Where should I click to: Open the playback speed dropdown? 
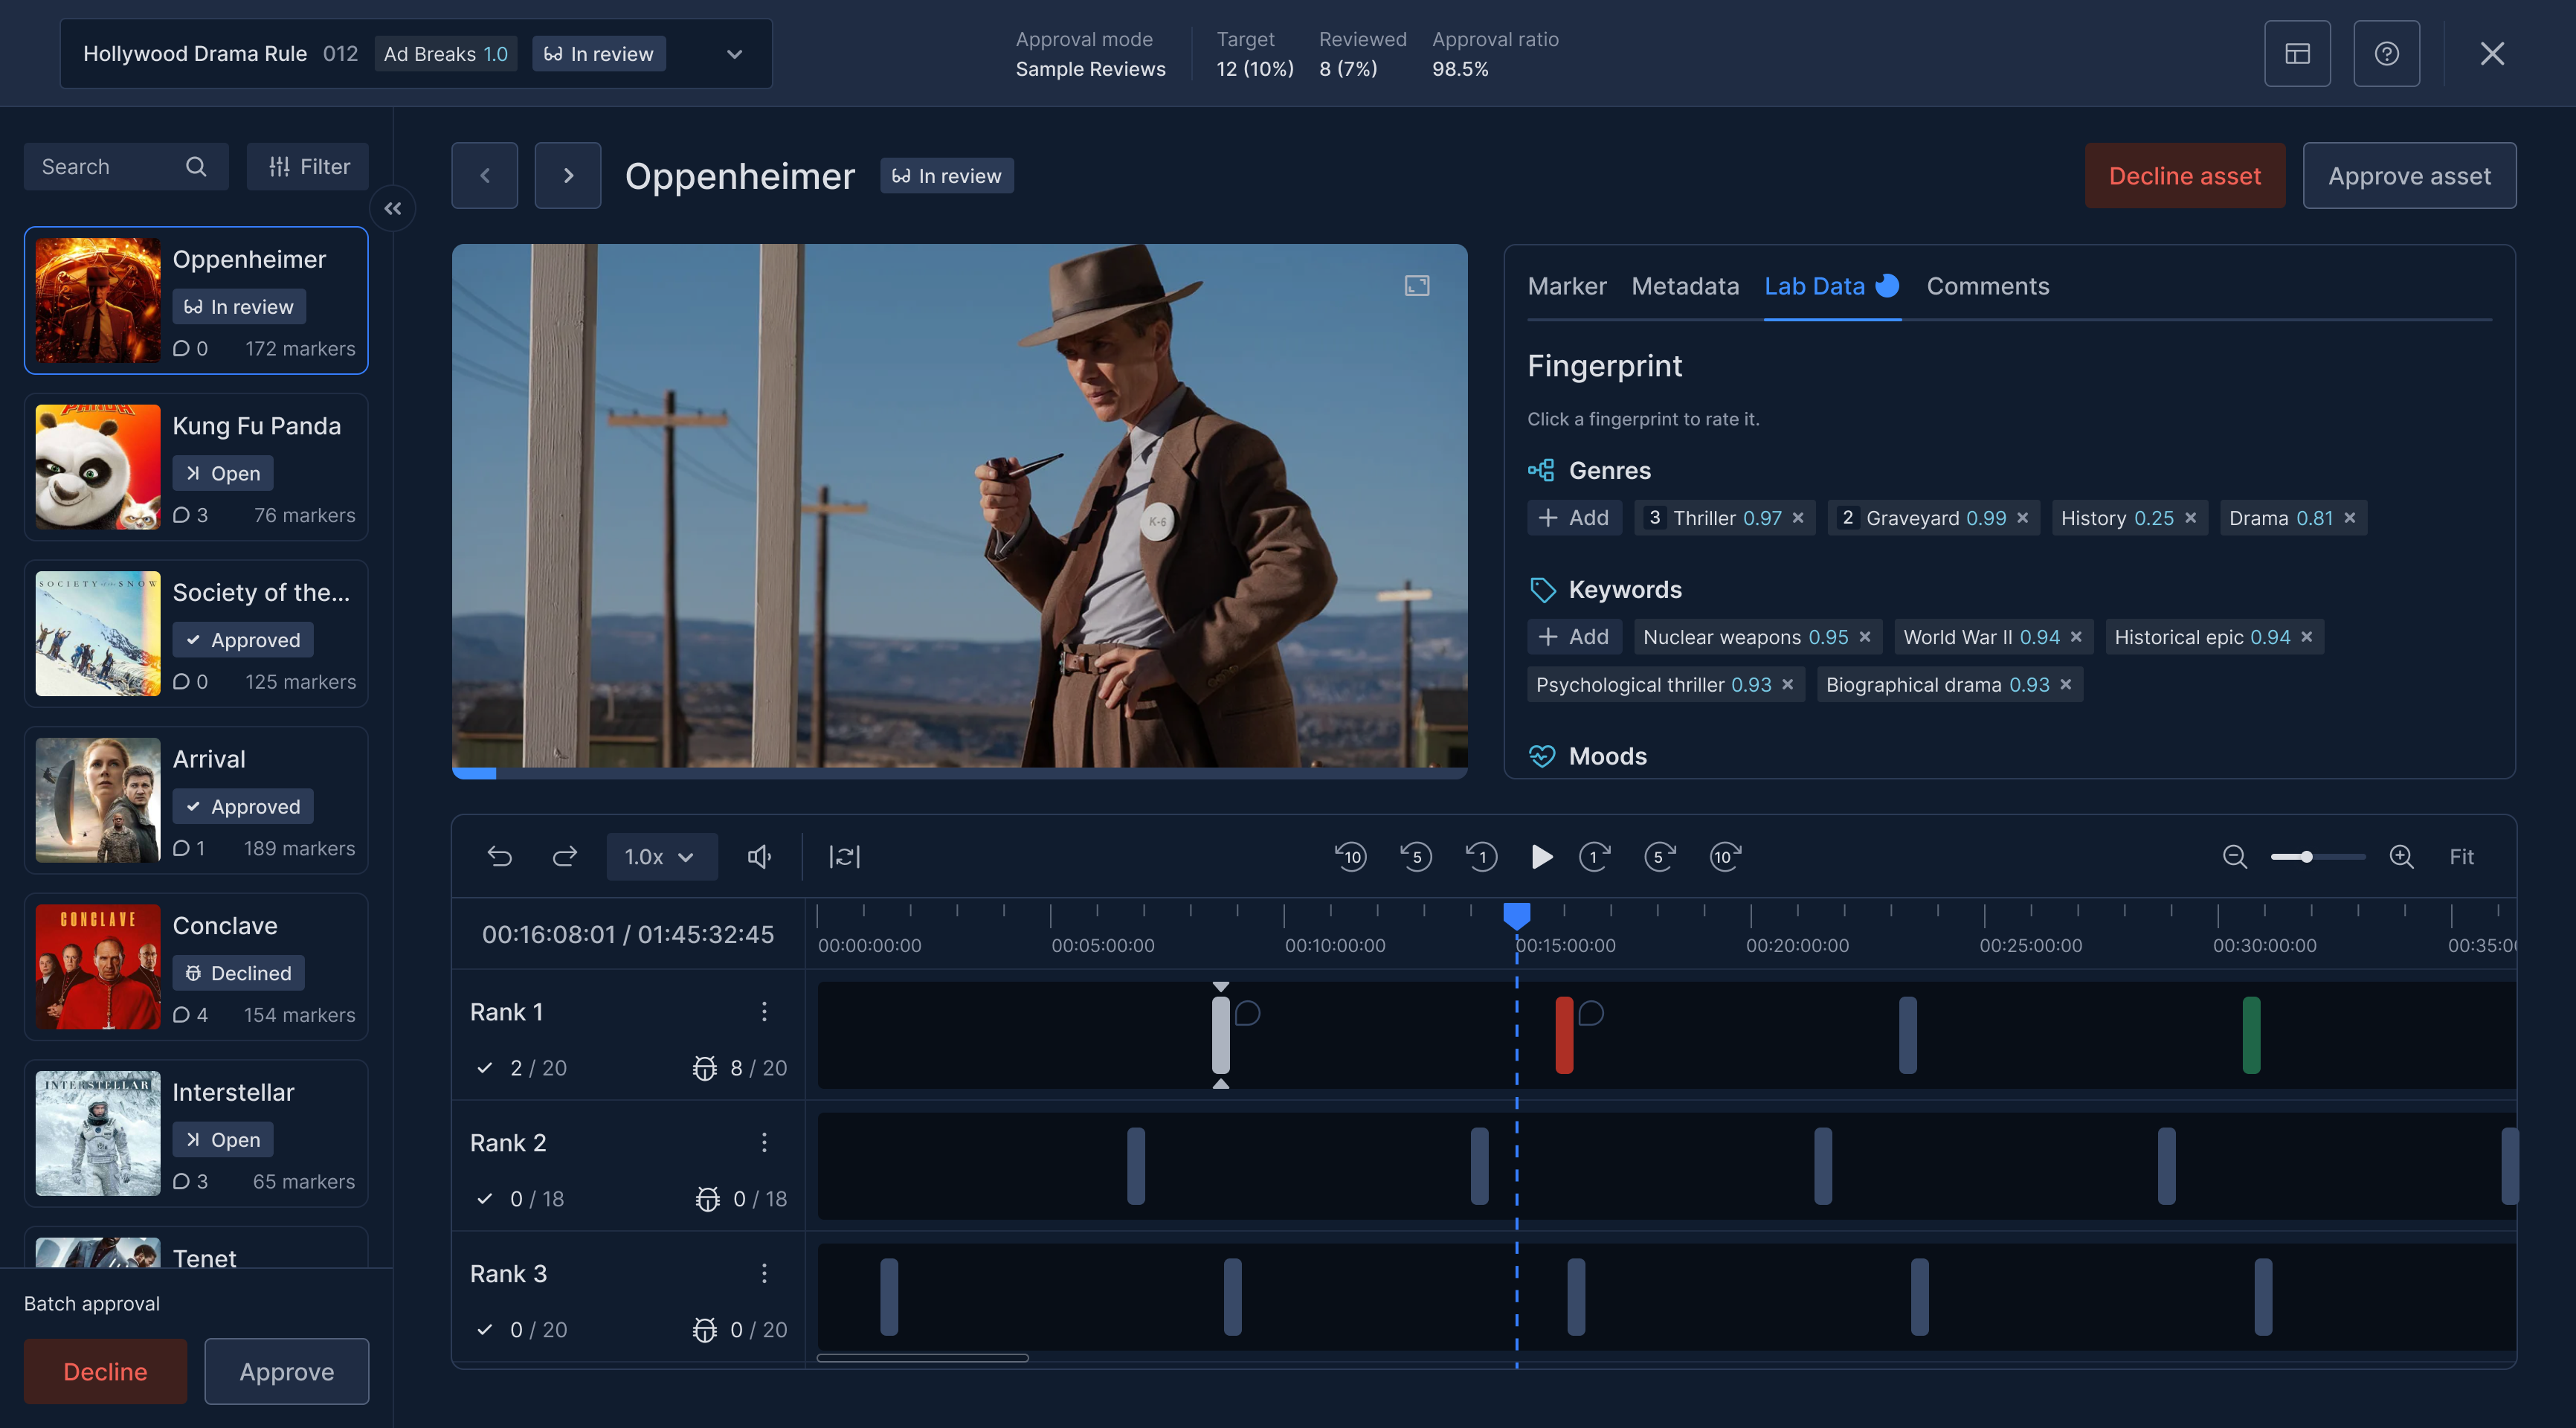click(x=661, y=857)
